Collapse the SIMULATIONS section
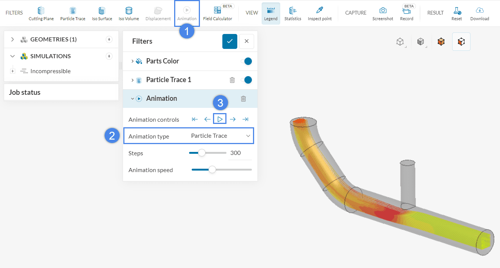 (x=12, y=56)
